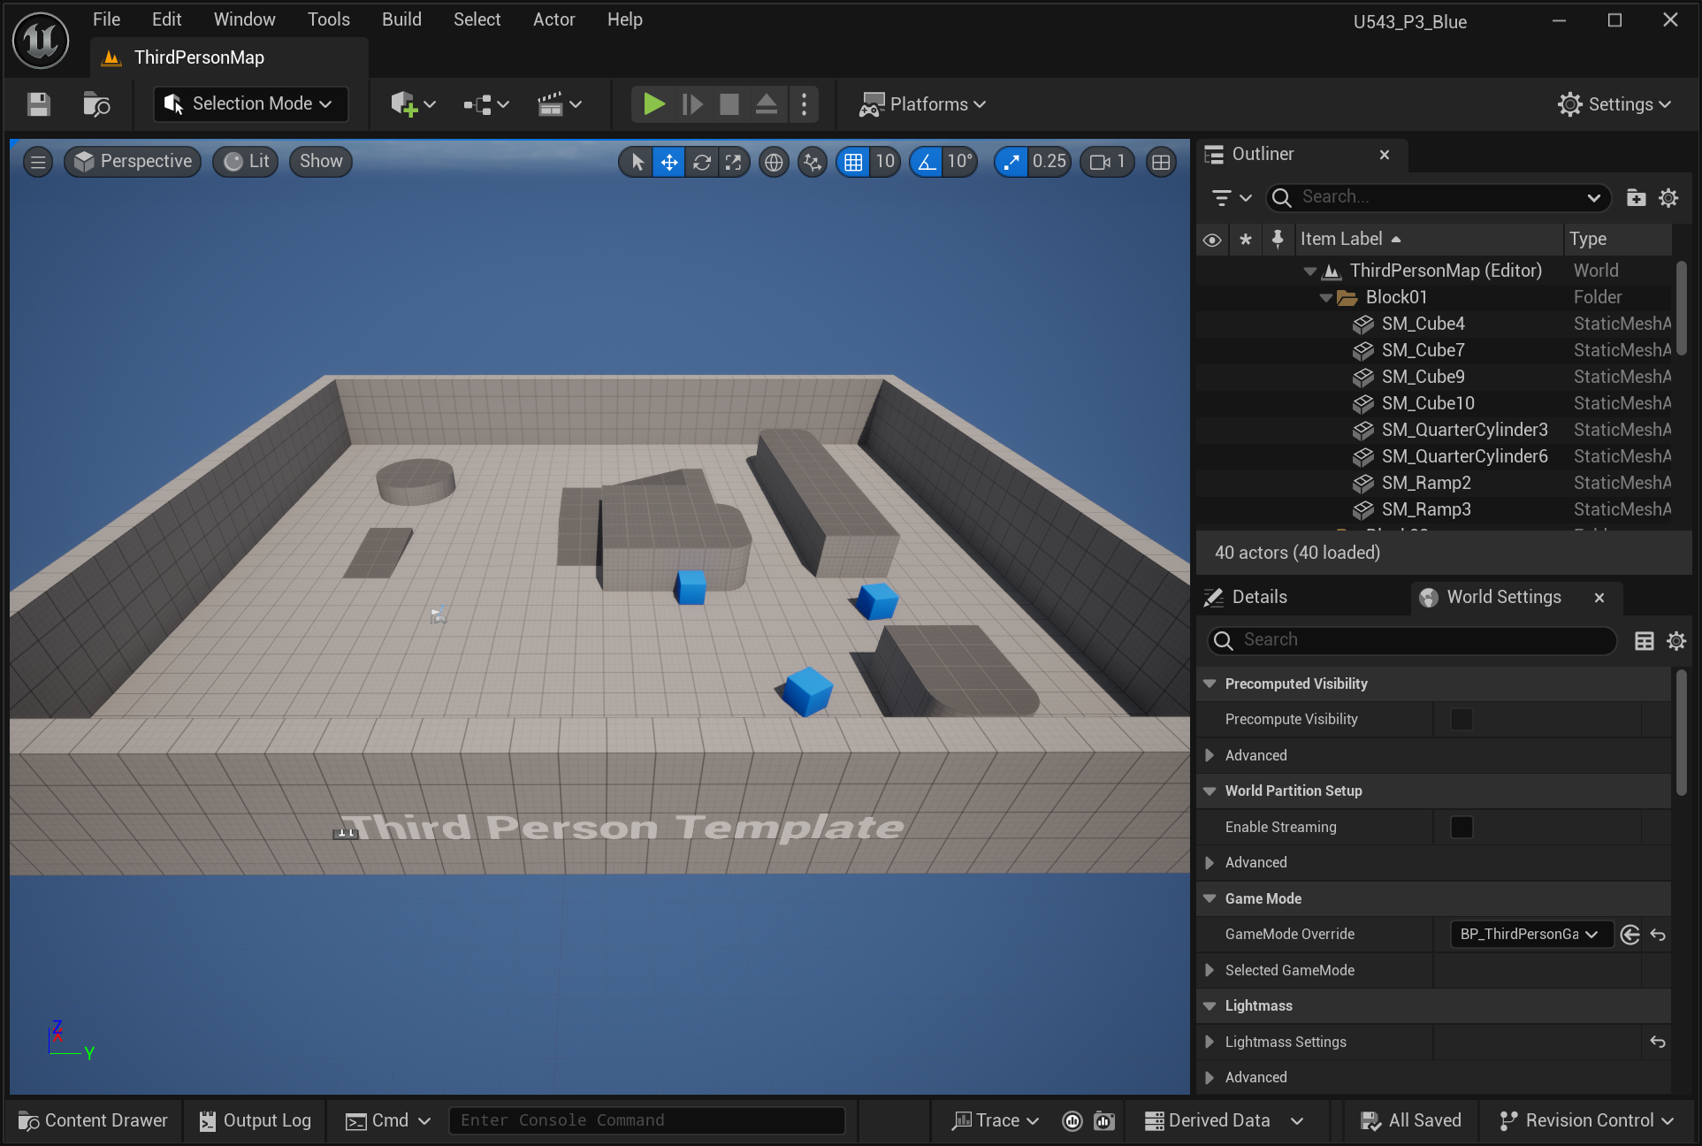
Task: Activate the Rotate gizmo tool
Action: pyautogui.click(x=702, y=162)
